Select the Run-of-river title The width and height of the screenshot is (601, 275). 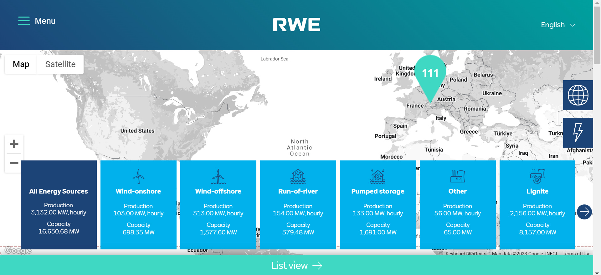298,191
